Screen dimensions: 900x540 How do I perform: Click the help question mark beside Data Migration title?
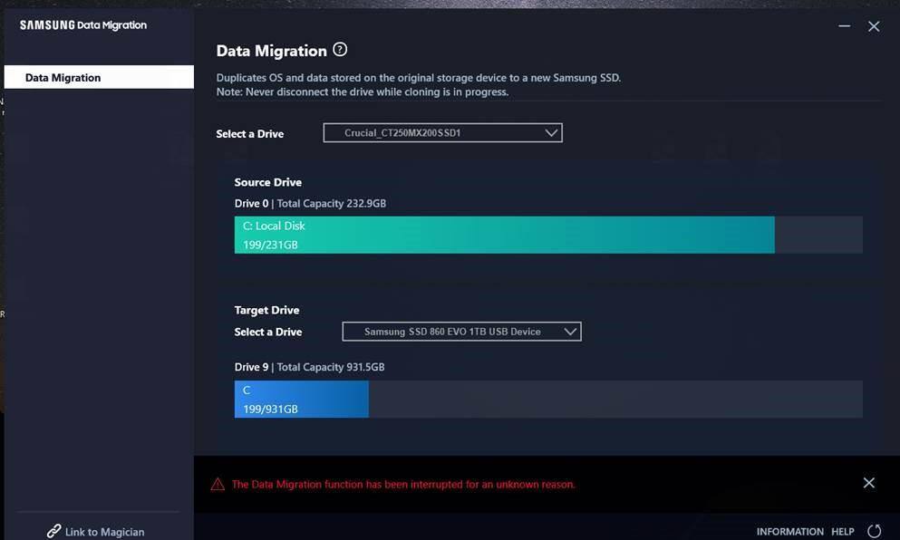pos(340,50)
